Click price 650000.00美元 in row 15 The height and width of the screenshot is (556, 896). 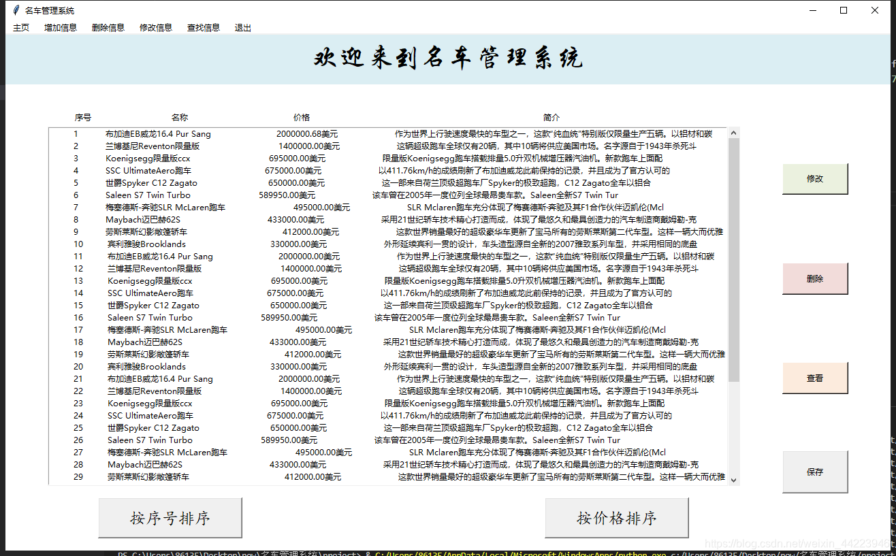tap(298, 306)
